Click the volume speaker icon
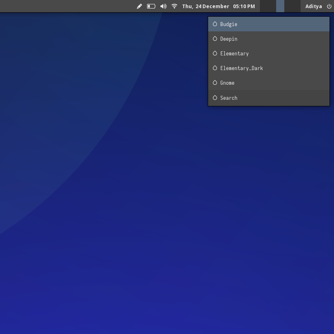 tap(163, 6)
